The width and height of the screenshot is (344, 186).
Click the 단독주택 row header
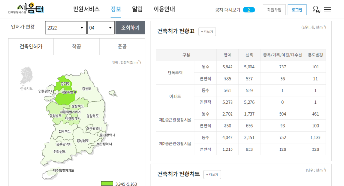pyautogui.click(x=175, y=73)
